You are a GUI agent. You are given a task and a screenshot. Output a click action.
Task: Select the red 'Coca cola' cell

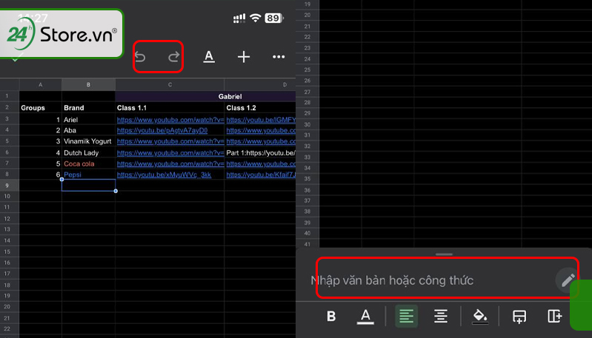[x=88, y=163]
